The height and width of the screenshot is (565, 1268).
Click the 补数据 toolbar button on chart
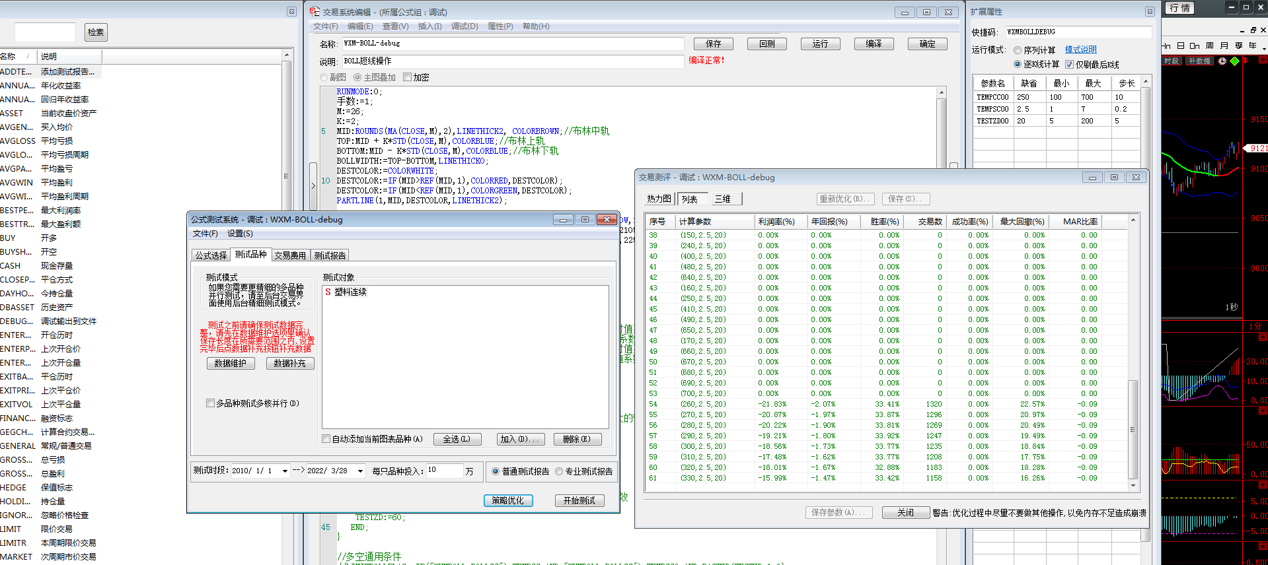(1199, 61)
